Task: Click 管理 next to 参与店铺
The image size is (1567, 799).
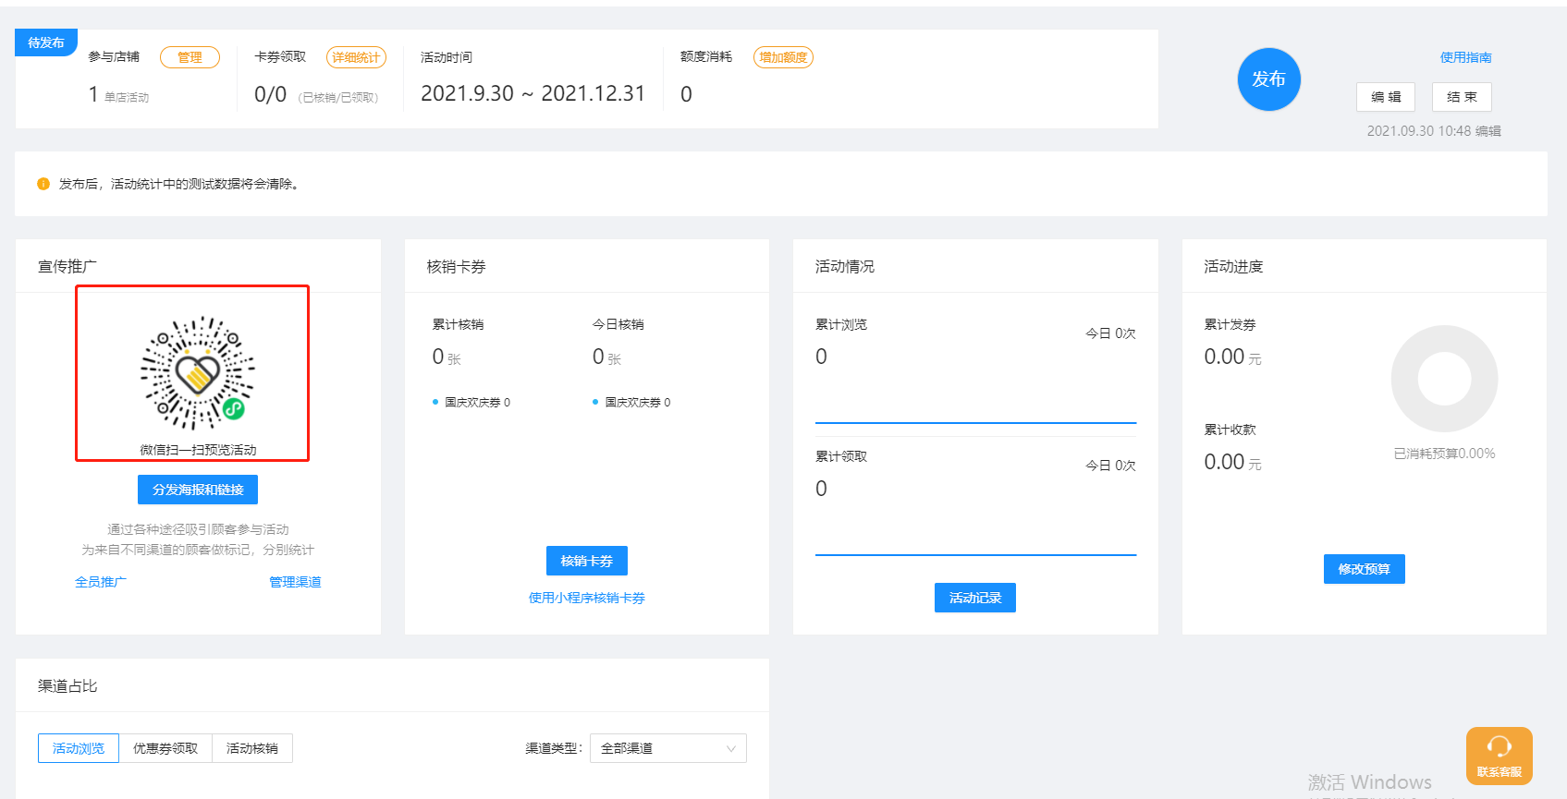Action: point(190,57)
